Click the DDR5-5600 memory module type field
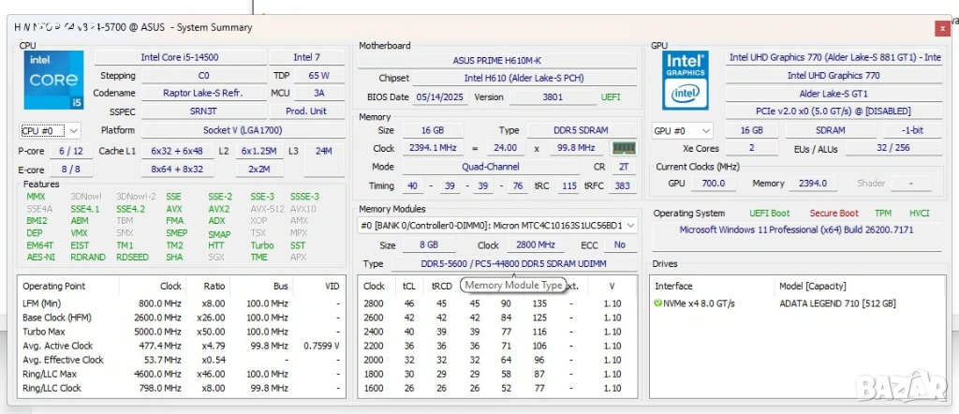Viewport: 959px width, 414px height. 515,264
